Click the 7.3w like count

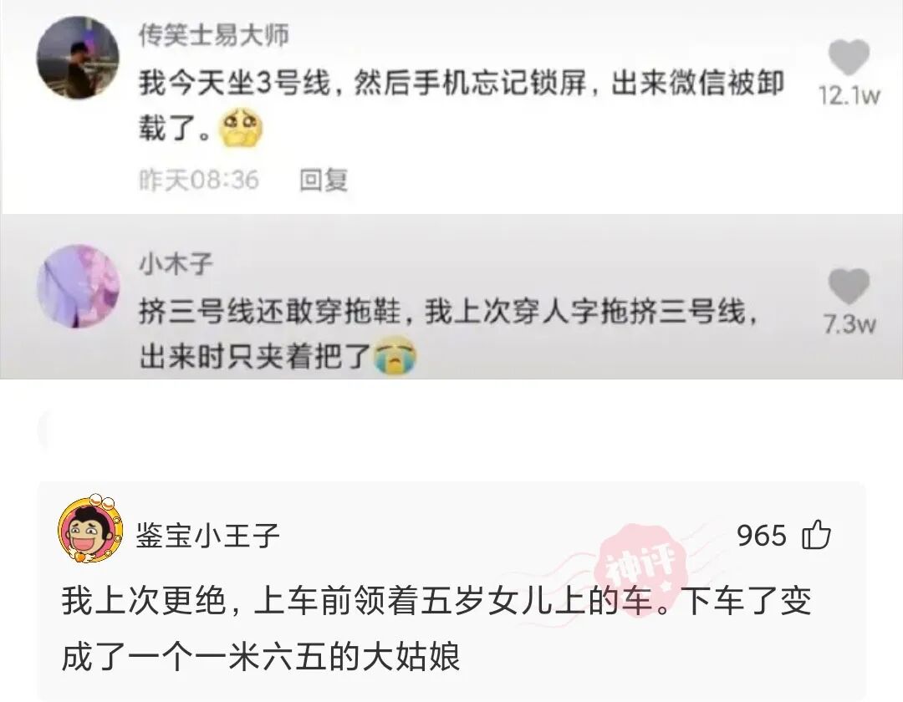pos(849,324)
